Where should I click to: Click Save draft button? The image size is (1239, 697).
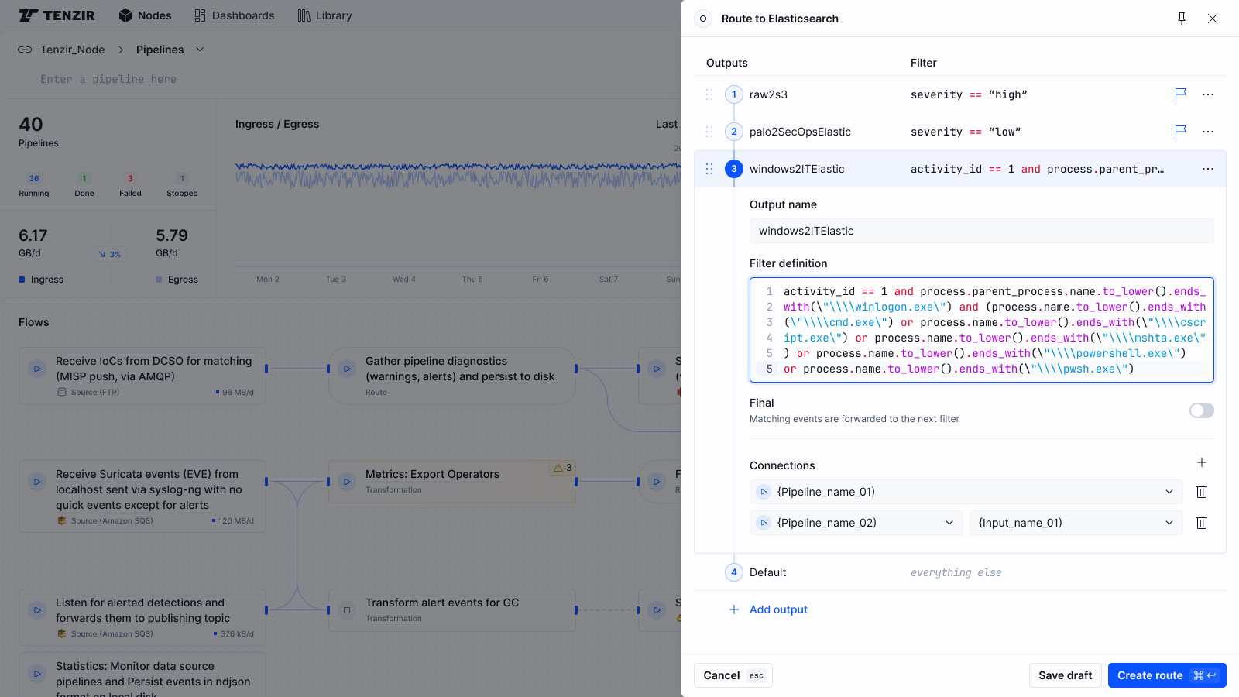[x=1065, y=675]
